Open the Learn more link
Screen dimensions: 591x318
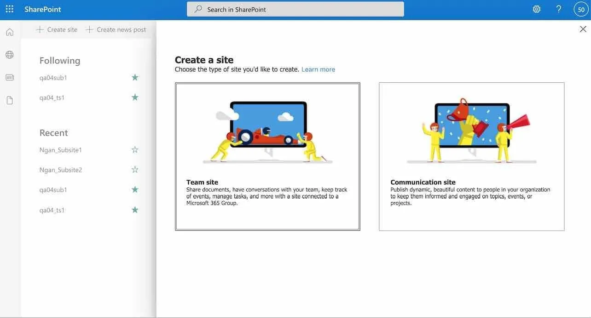[x=318, y=69]
